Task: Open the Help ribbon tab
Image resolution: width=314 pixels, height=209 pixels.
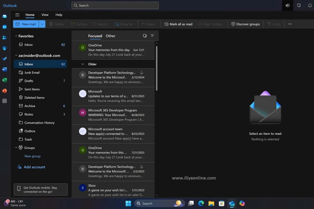Action: pos(59,15)
